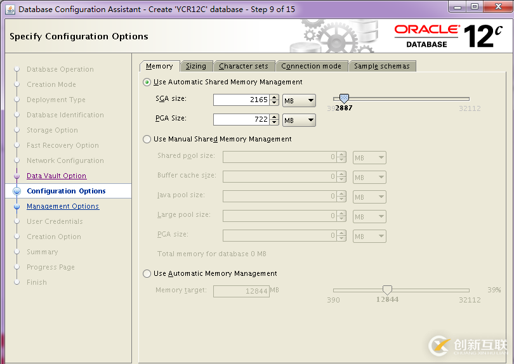Click the Summary step label

(43, 252)
